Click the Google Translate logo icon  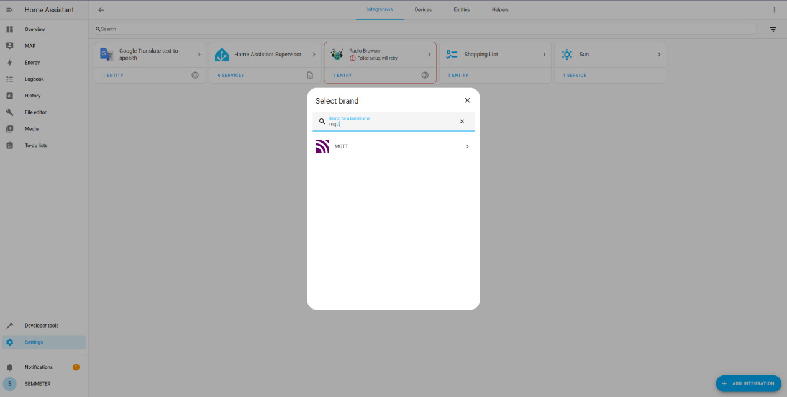pos(107,55)
